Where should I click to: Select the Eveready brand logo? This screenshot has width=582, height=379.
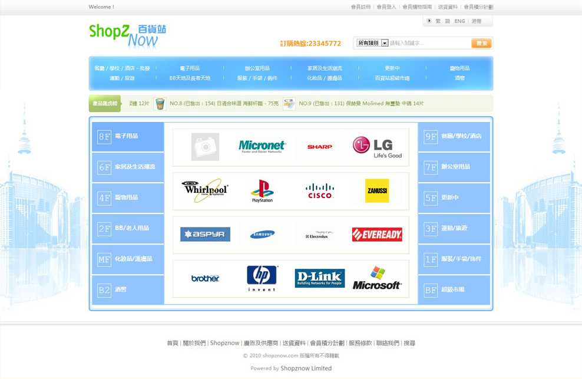(377, 235)
